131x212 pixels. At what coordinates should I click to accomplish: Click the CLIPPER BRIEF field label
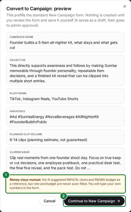click(x=20, y=152)
